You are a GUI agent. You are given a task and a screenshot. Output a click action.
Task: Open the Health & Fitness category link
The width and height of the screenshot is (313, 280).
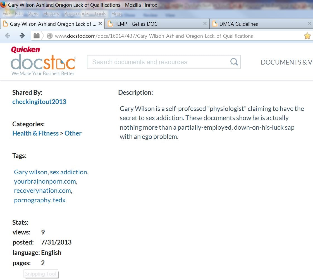pyautogui.click(x=35, y=133)
